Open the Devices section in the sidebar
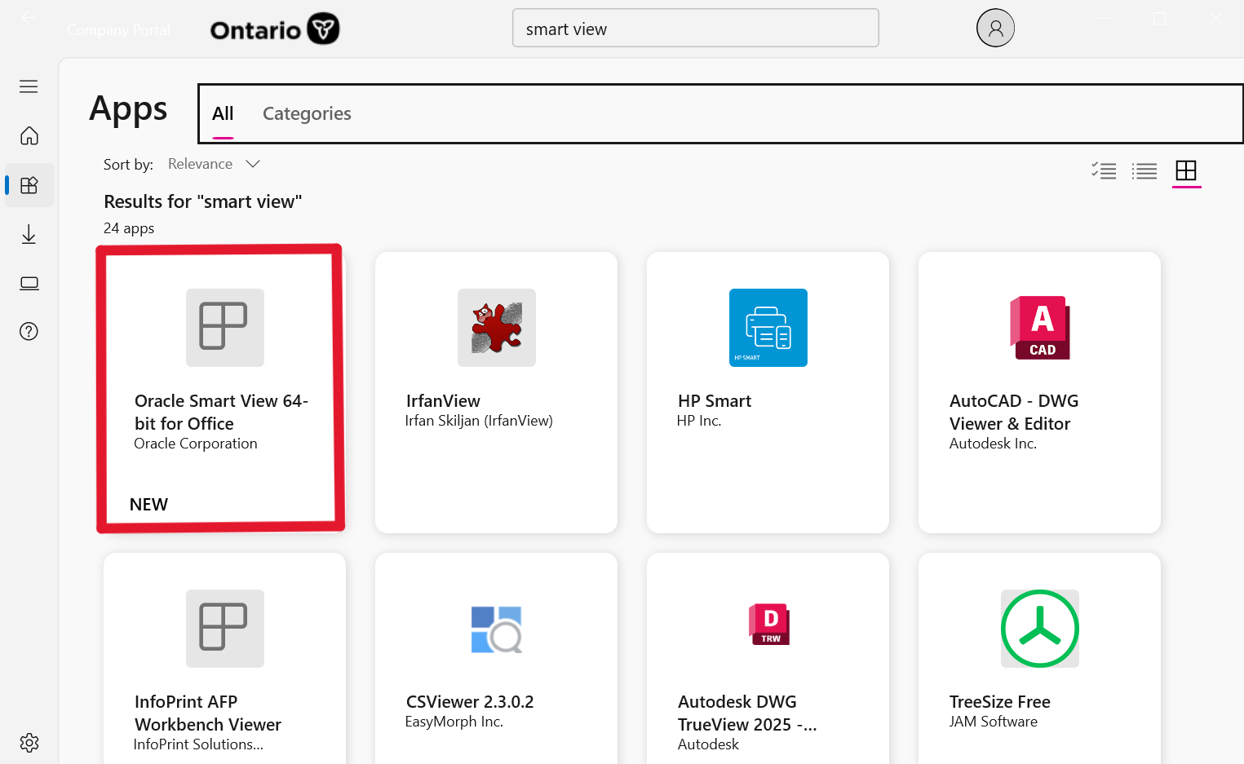This screenshot has width=1244, height=764. 29,283
